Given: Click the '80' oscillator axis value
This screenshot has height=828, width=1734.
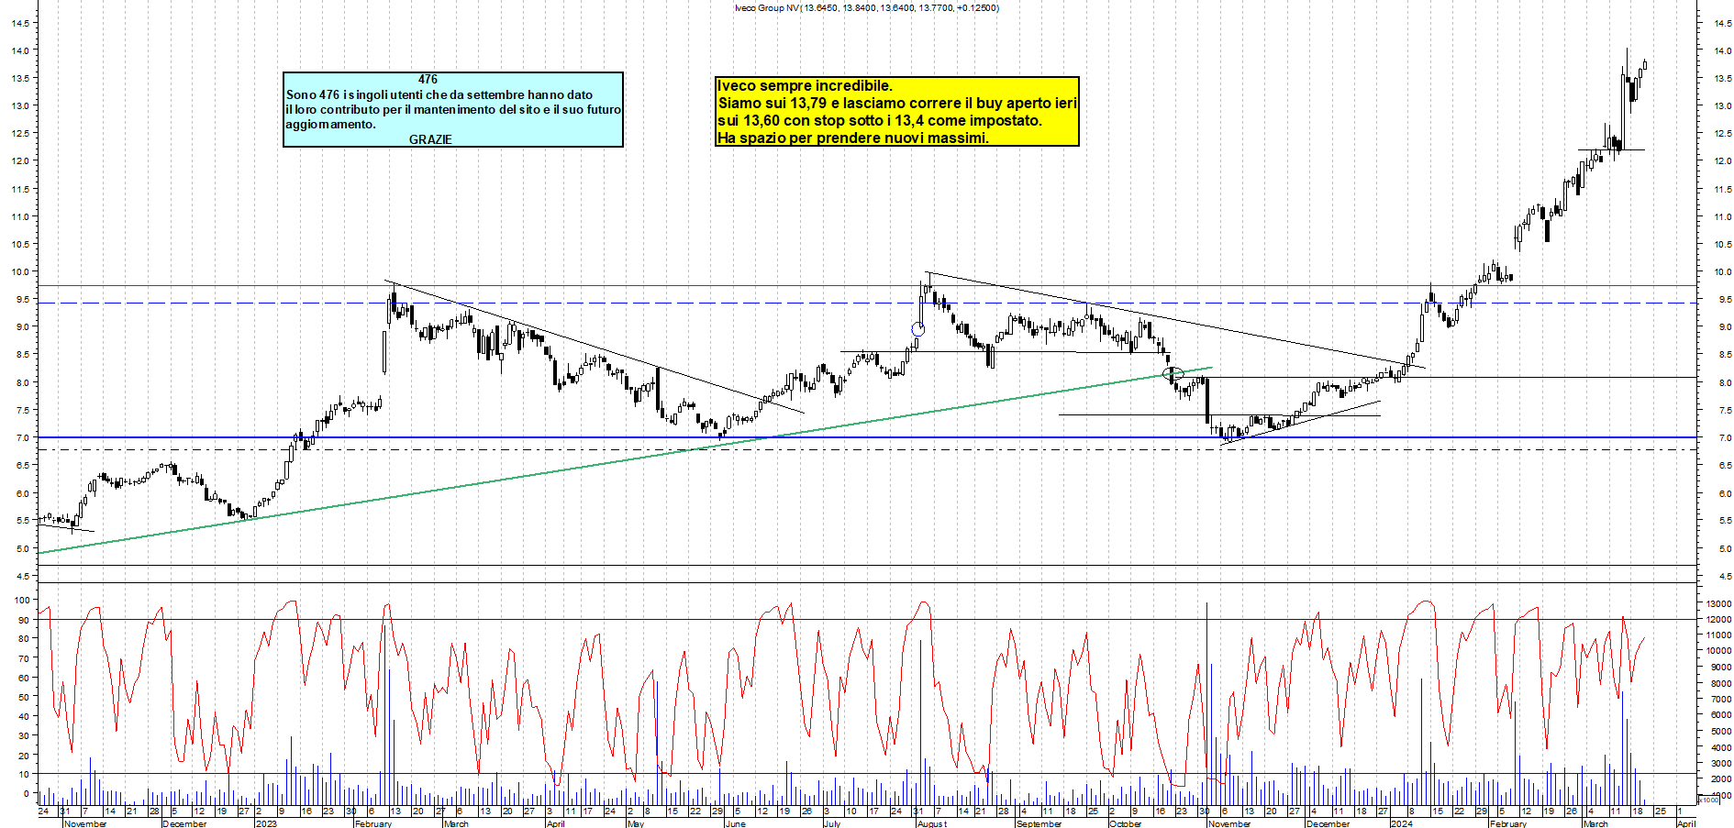Looking at the screenshot, I should (x=23, y=639).
